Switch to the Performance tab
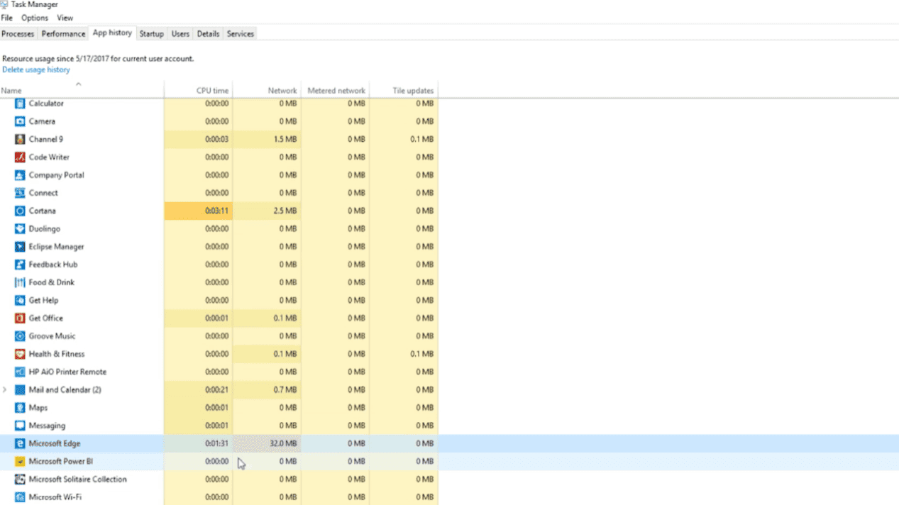The height and width of the screenshot is (505, 899). (x=63, y=34)
